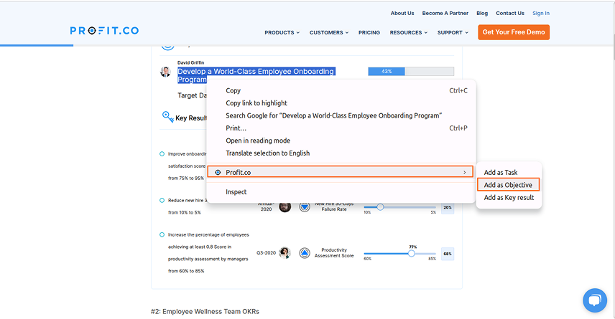Click the #2: Employee Wellness Team OKRs heading
This screenshot has height=319, width=615.
point(205,312)
